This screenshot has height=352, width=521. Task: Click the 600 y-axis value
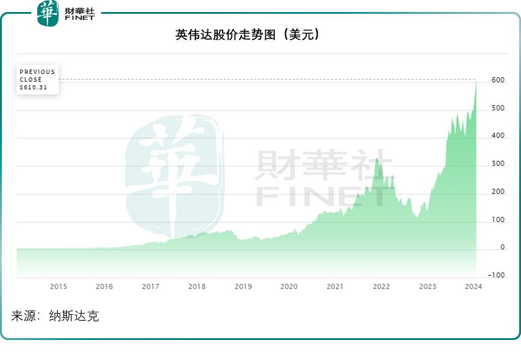(498, 80)
